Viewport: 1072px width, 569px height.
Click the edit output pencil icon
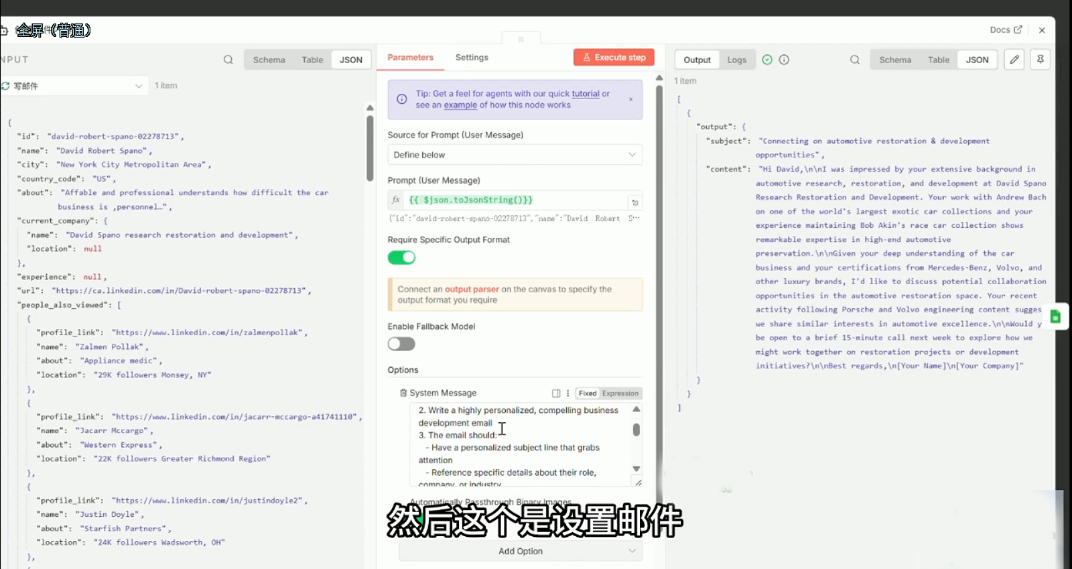point(1014,60)
